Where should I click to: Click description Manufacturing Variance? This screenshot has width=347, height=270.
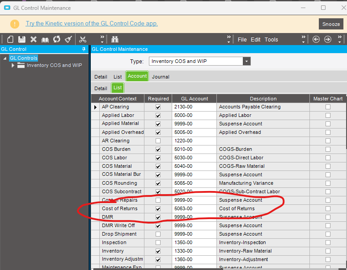pyautogui.click(x=246, y=183)
